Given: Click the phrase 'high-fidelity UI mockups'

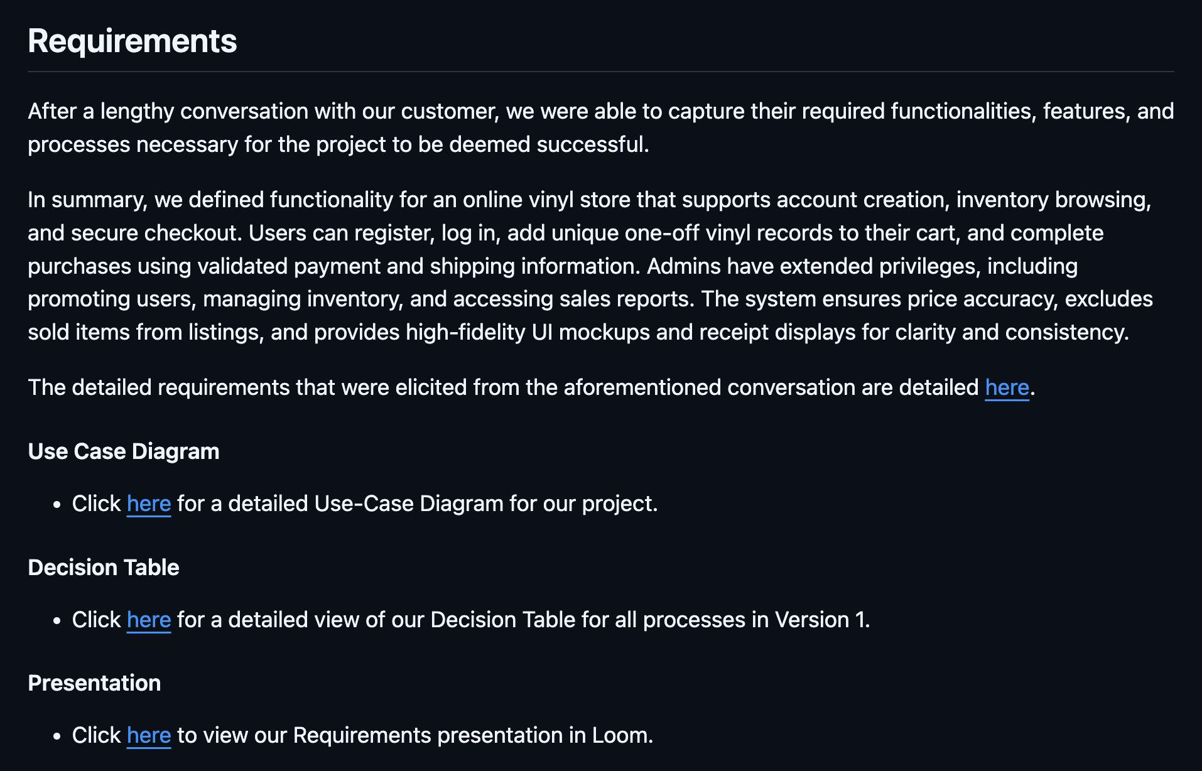Looking at the screenshot, I should (528, 332).
